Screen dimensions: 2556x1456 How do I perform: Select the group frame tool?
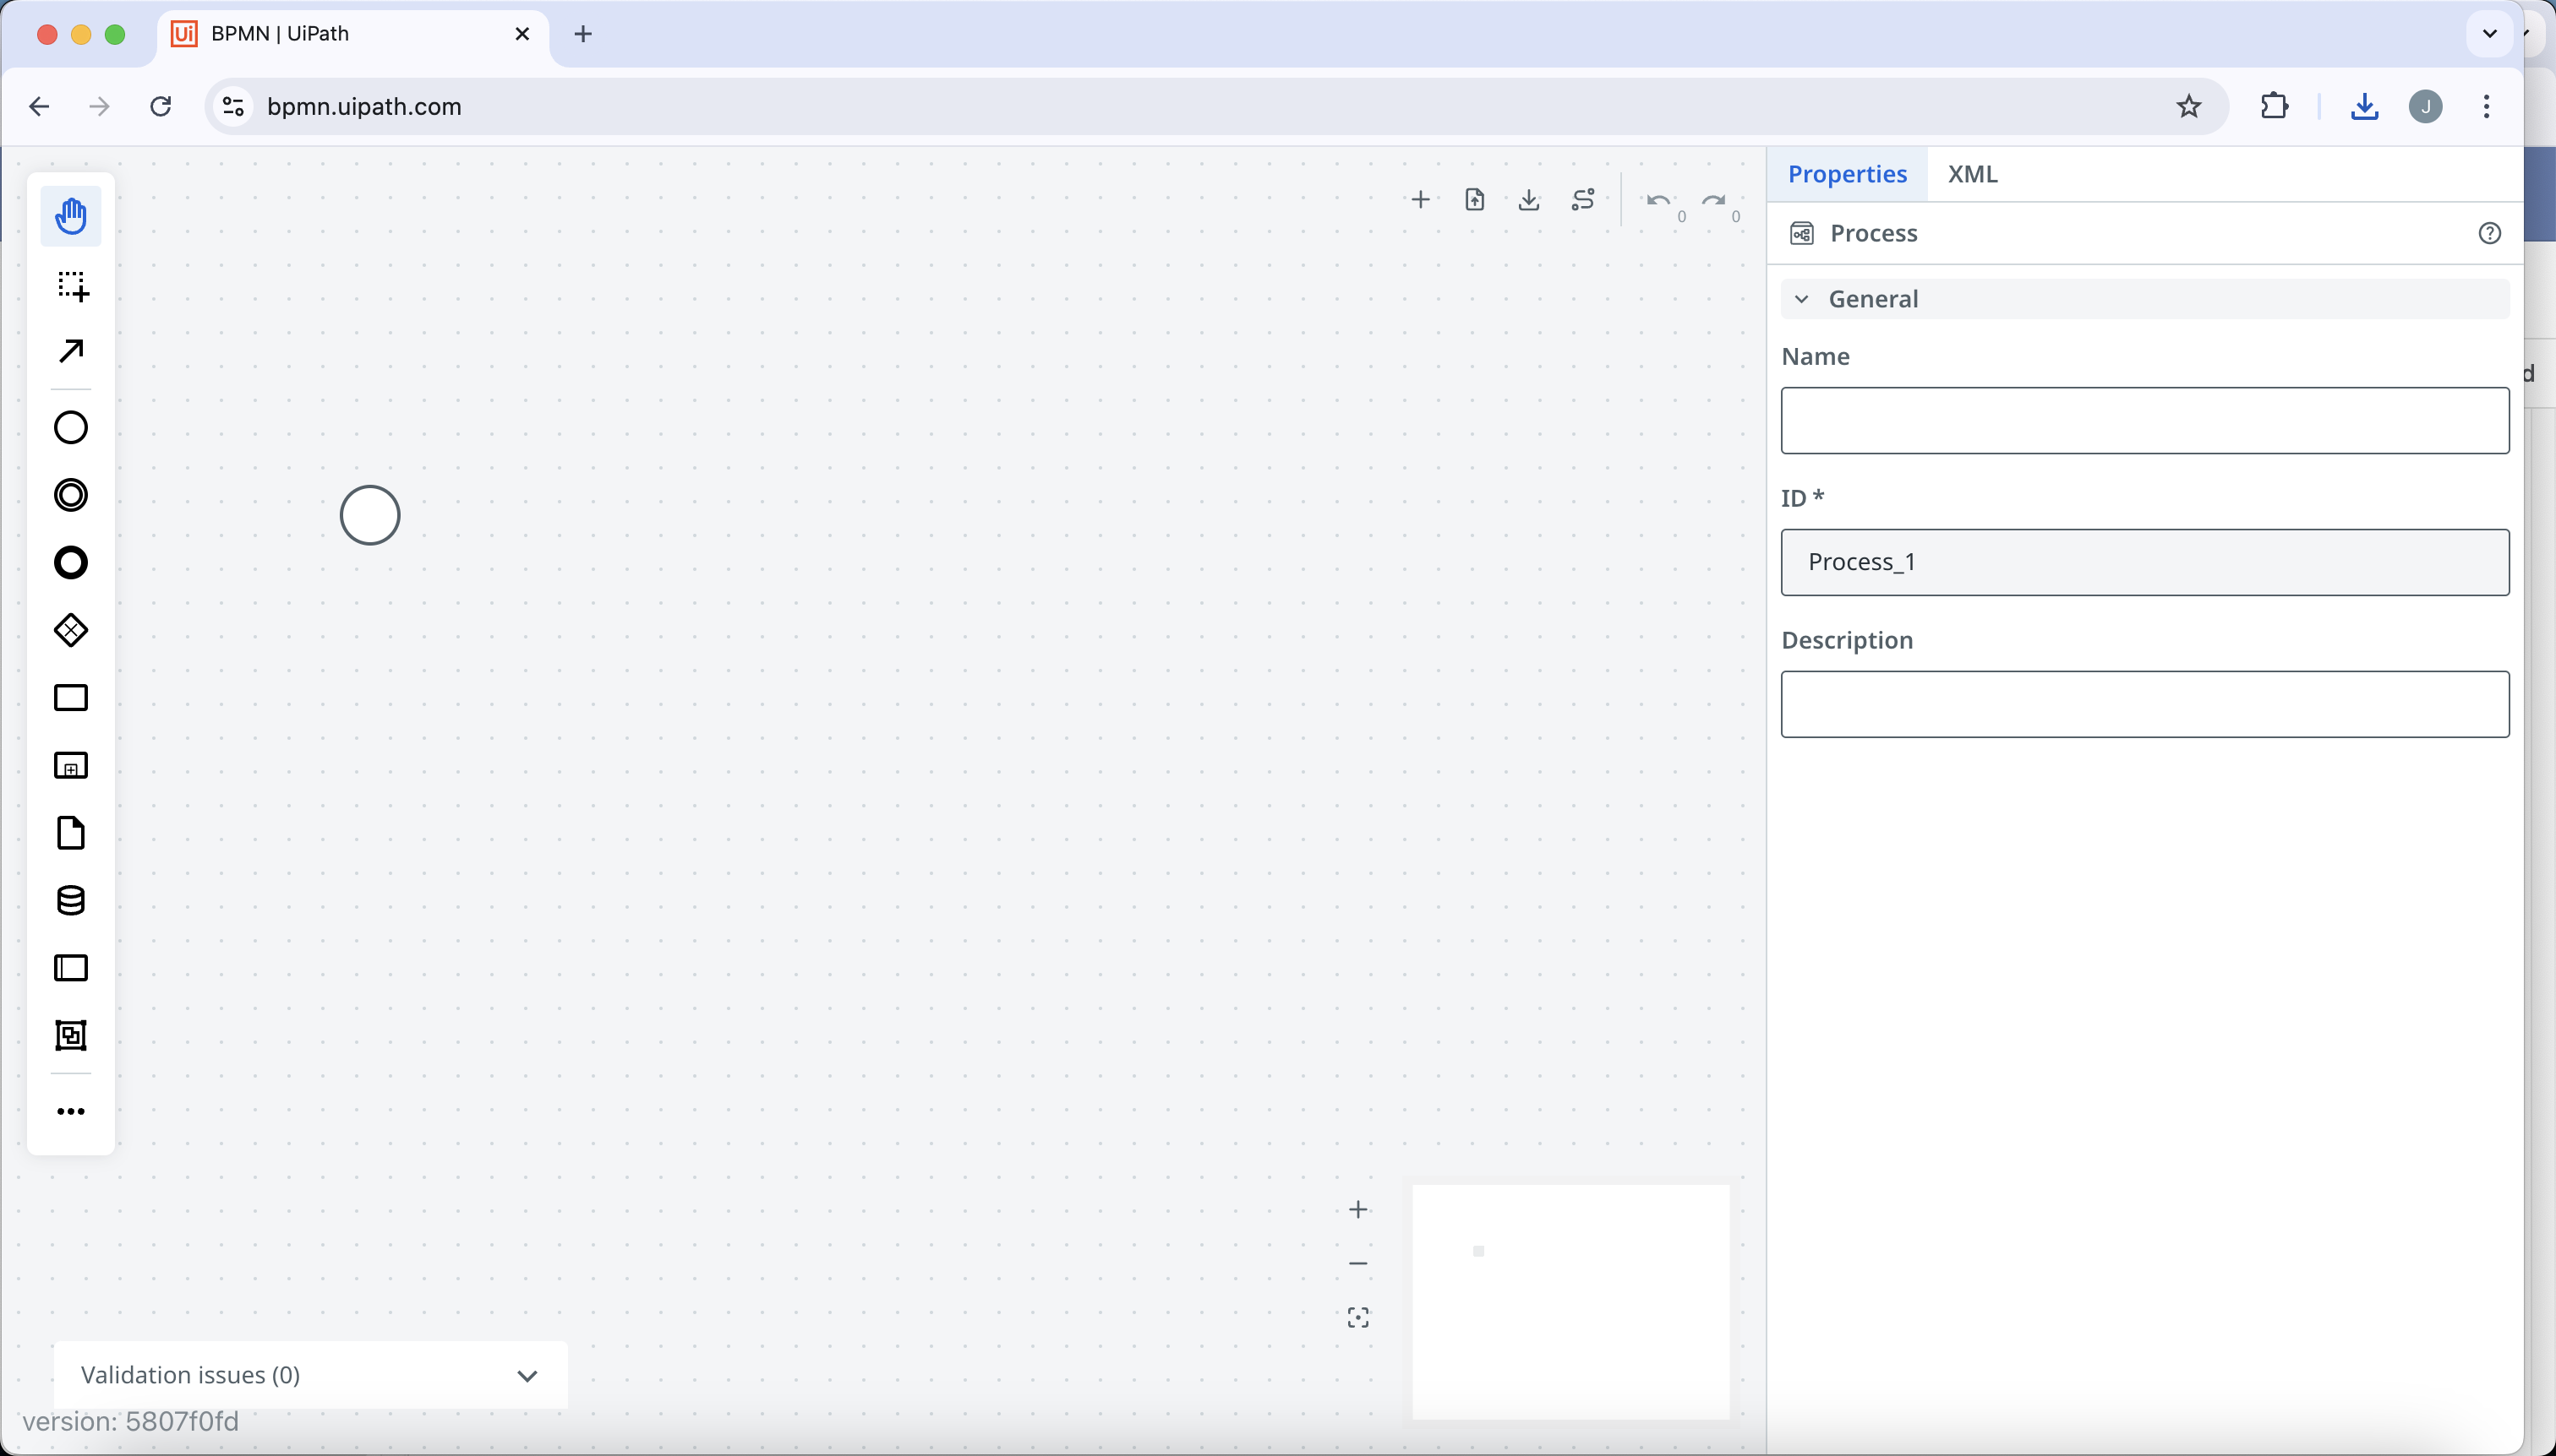pos(71,1036)
